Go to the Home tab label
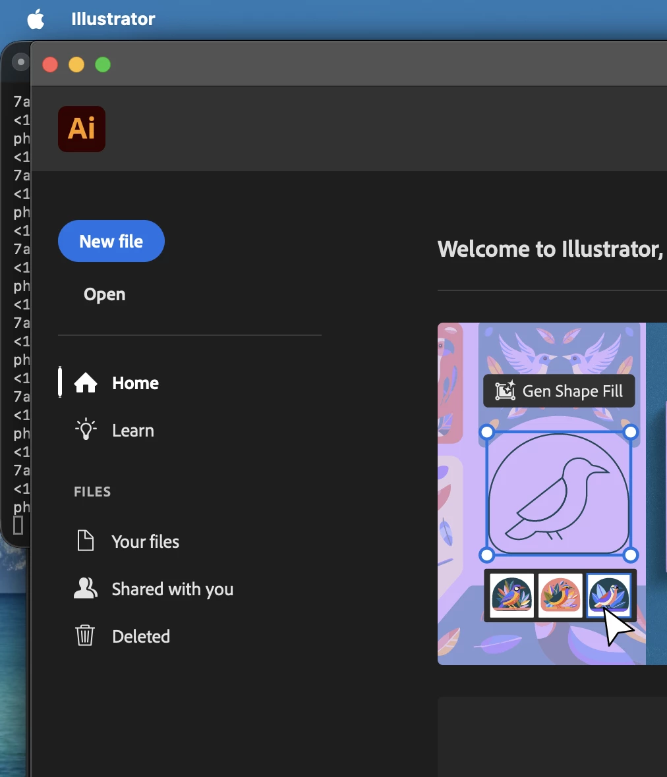The width and height of the screenshot is (667, 777). (135, 383)
